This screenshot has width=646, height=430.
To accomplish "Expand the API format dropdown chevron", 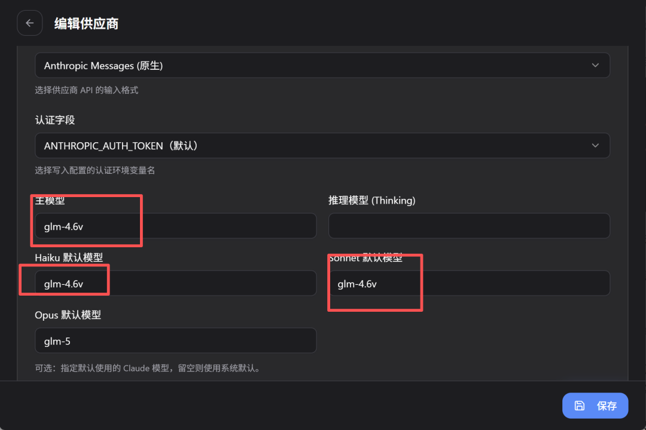I will [x=595, y=65].
